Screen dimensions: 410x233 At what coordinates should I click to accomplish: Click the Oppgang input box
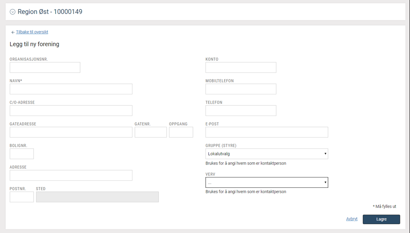pos(181,132)
